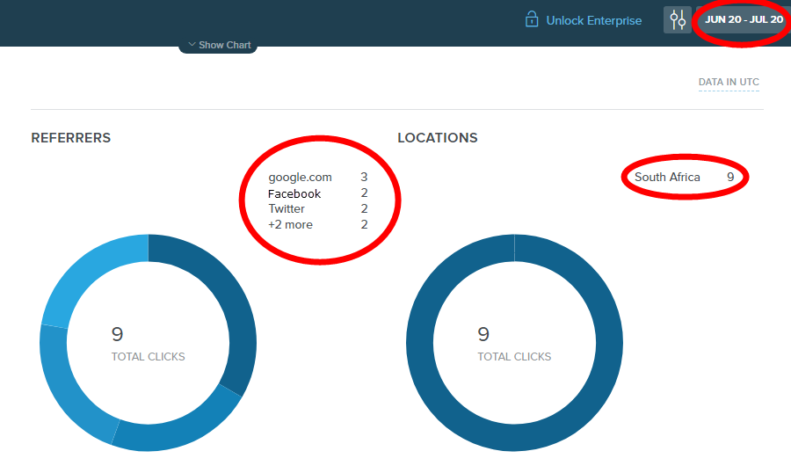The image size is (791, 473).
Task: Click the Unlock Enterprise link
Action: [x=593, y=20]
